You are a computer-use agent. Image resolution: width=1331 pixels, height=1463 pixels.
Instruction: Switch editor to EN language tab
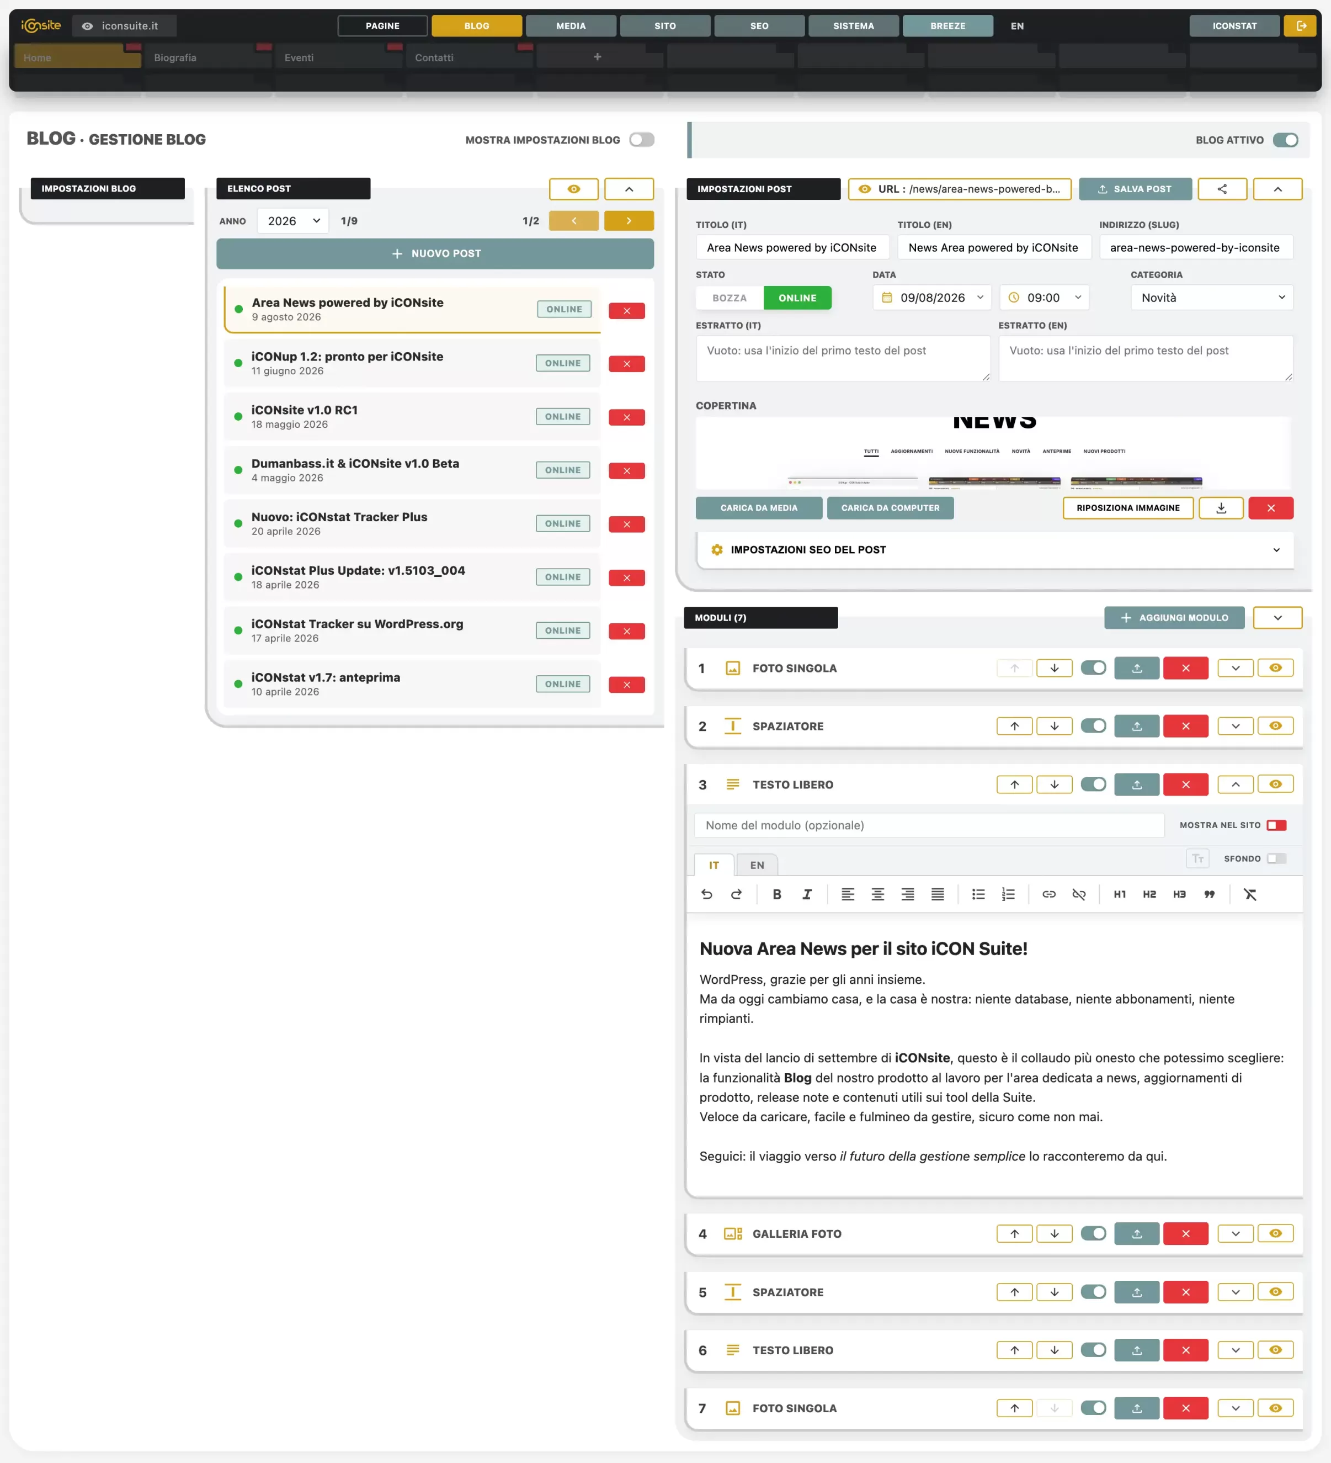[757, 865]
